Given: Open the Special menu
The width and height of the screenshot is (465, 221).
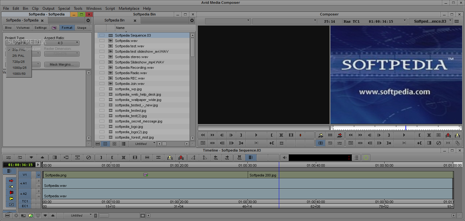Looking at the screenshot, I should [x=64, y=9].
